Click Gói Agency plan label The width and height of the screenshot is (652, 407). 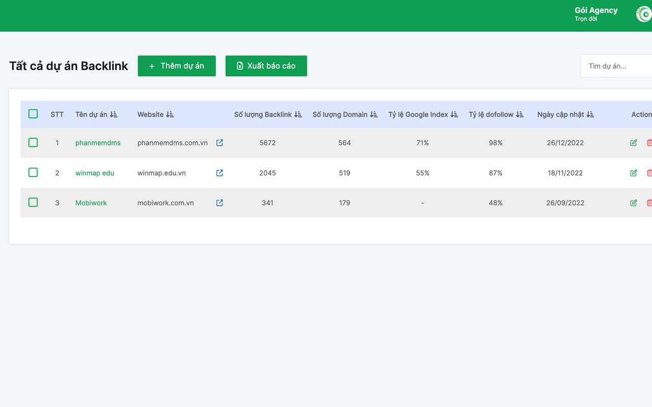(596, 10)
